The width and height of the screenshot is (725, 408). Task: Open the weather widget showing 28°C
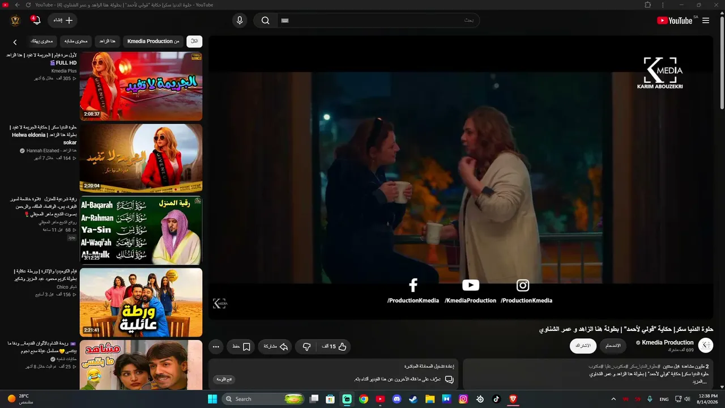pyautogui.click(x=20, y=399)
